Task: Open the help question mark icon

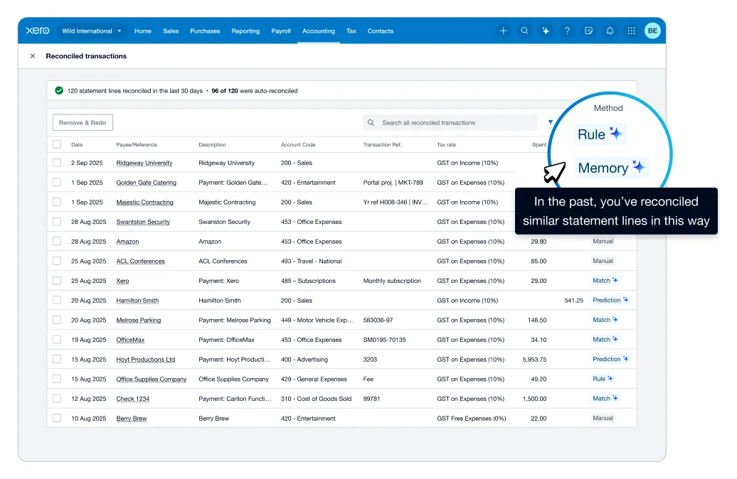Action: 567,31
